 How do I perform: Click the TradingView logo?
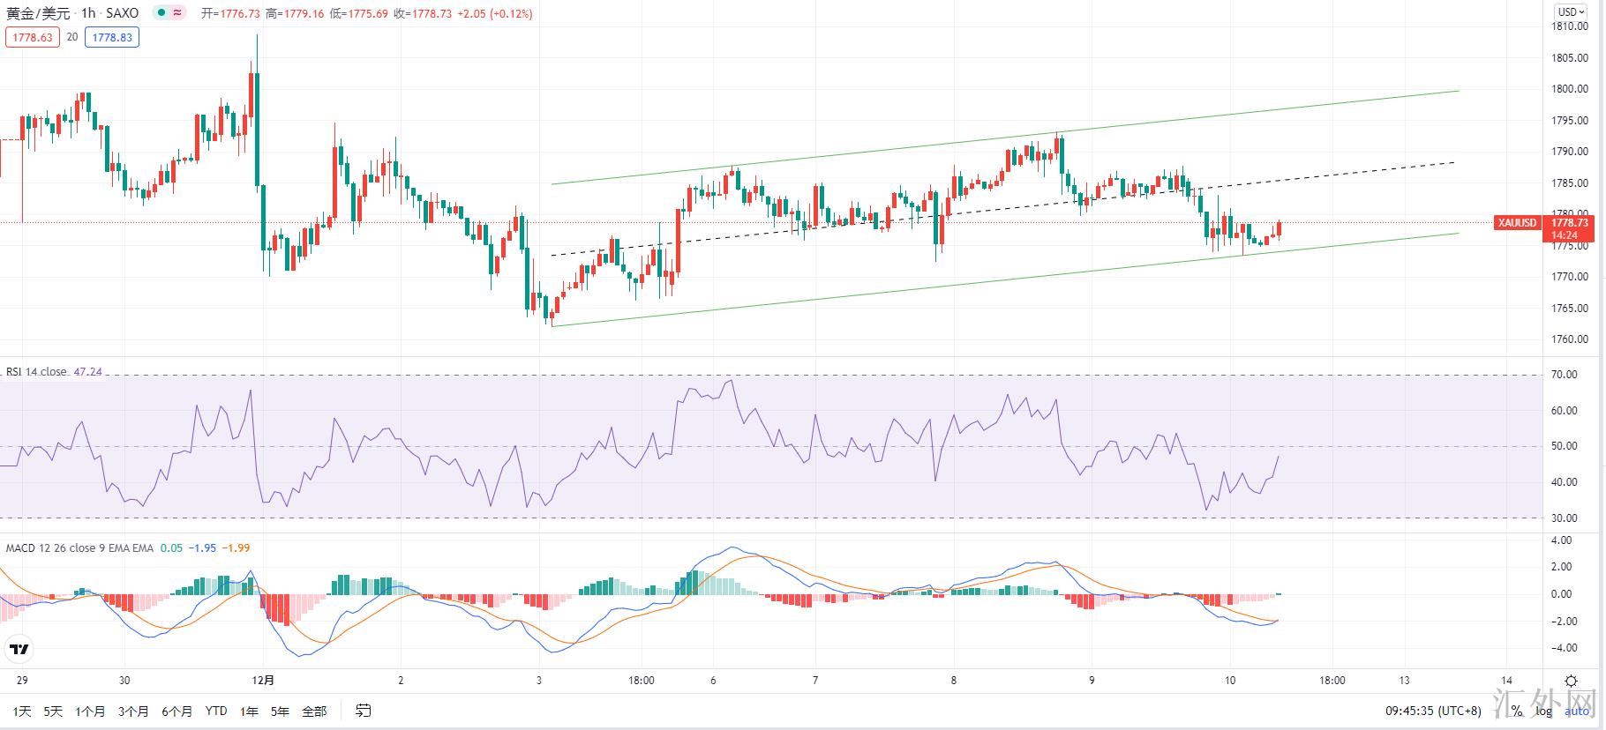pos(19,651)
